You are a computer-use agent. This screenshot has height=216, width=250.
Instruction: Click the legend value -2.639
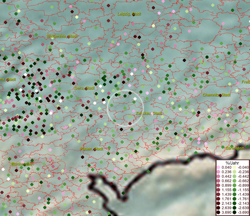pyautogui.click(x=243, y=208)
